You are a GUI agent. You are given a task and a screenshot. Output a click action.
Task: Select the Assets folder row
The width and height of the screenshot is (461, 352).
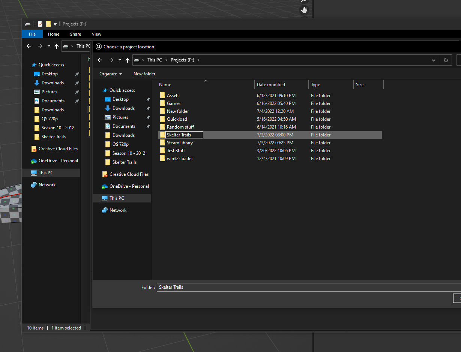coord(270,96)
